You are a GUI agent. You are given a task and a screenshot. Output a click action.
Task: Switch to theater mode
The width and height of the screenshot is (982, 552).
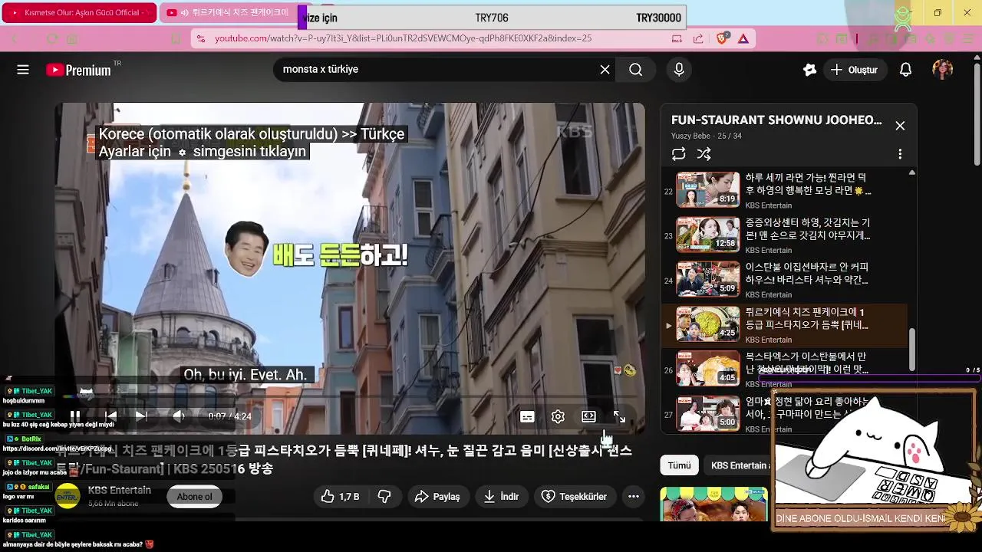pyautogui.click(x=588, y=416)
